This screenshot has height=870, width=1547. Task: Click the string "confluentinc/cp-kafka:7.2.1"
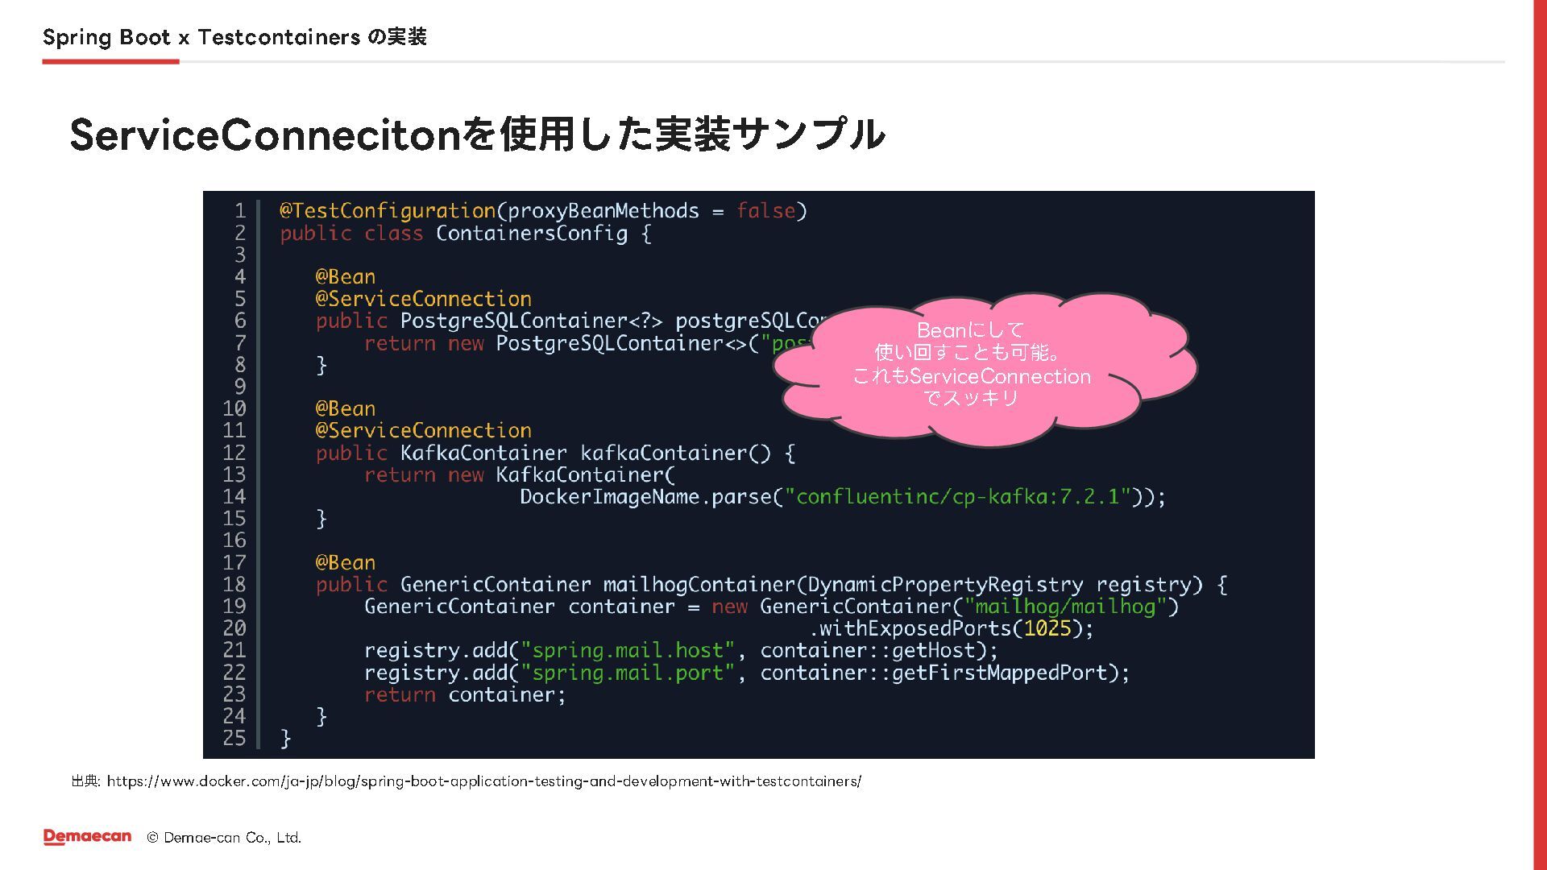pyautogui.click(x=957, y=496)
